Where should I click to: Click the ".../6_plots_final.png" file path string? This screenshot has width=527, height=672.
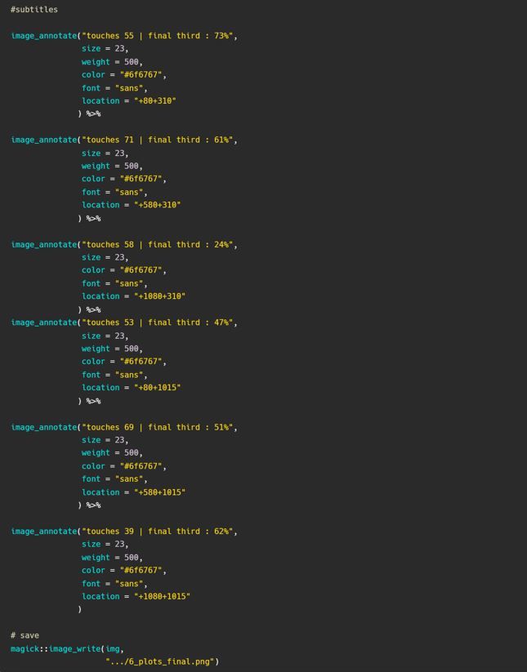point(160,661)
